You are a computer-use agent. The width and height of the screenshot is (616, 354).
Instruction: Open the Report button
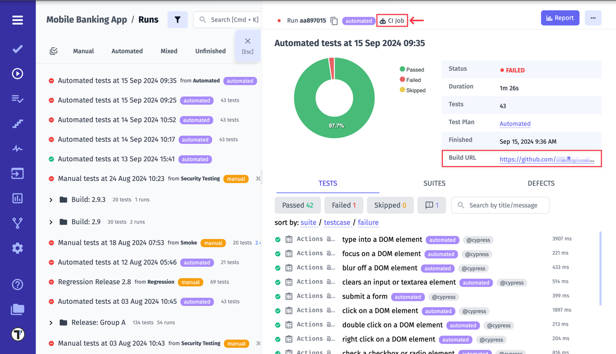pos(560,18)
